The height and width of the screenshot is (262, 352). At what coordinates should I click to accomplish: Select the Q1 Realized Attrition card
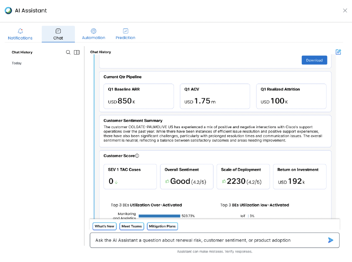point(291,96)
